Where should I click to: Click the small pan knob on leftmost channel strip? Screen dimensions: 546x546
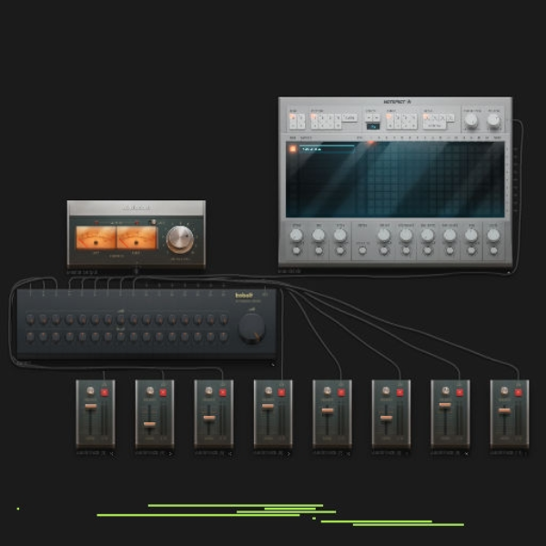tap(90, 390)
